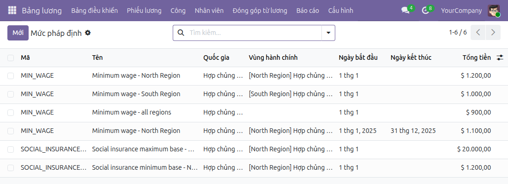Expand the search options dropdown arrow

(x=328, y=33)
